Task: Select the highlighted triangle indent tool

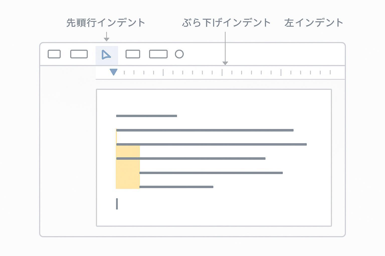Action: pos(106,54)
